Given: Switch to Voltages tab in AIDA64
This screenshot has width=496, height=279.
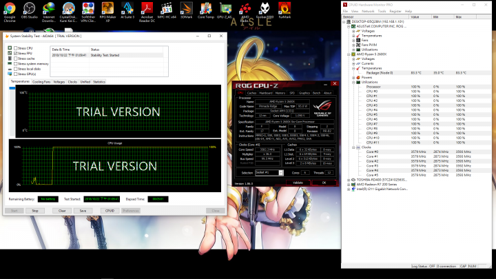Looking at the screenshot, I should 59,82.
